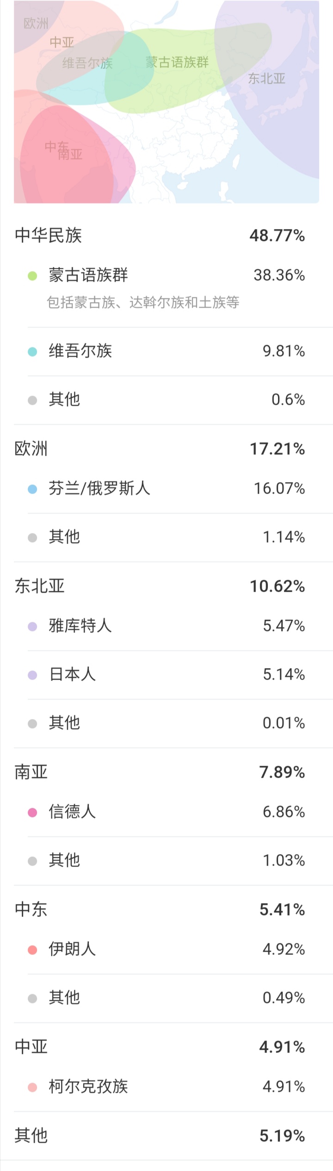Tap the 东北亚 region label on map
Image resolution: width=333 pixels, height=1171 pixels.
coord(266,78)
